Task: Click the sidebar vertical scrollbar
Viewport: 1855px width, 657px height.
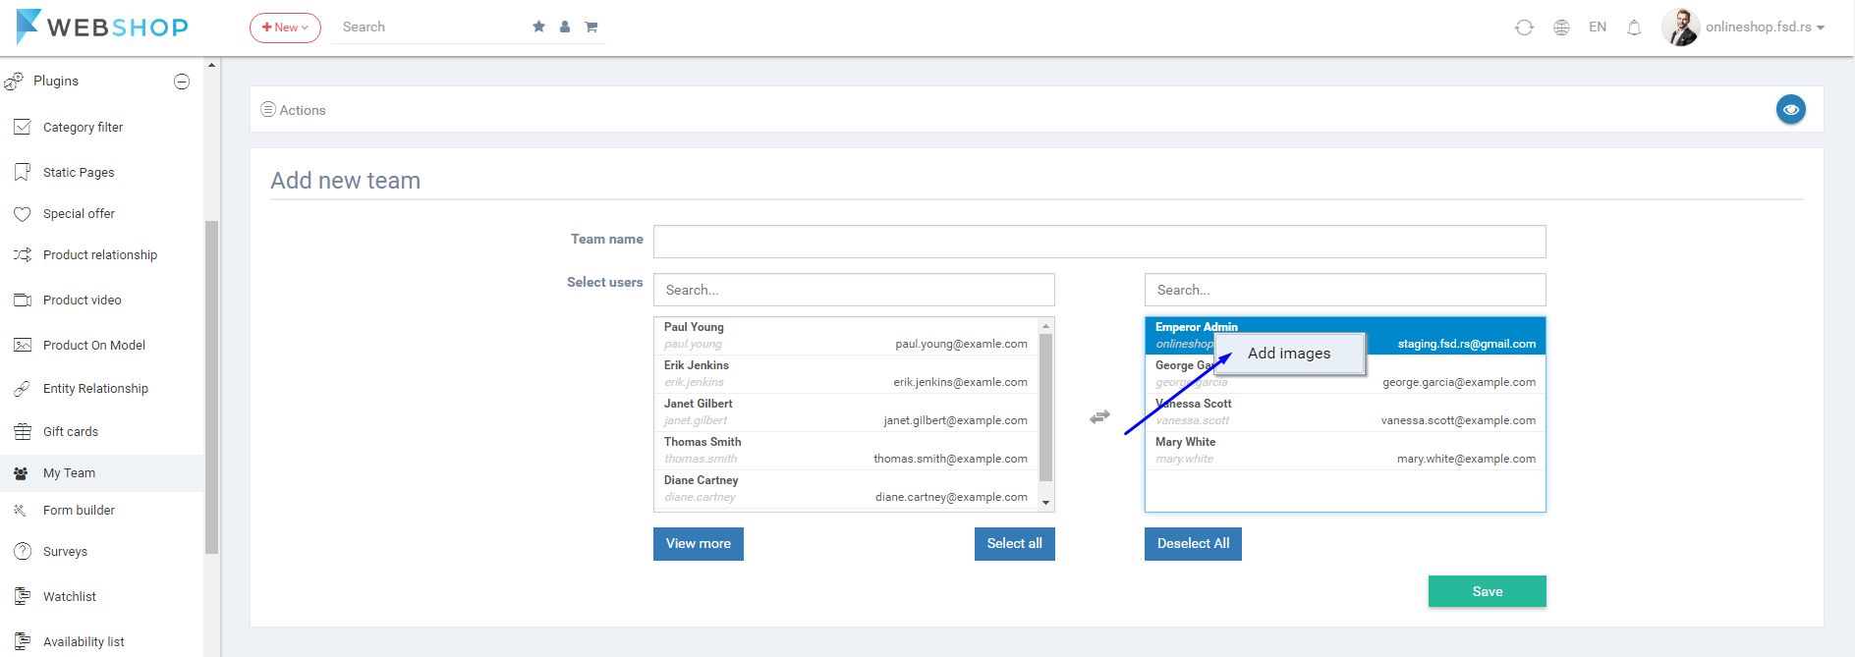Action: point(211,387)
